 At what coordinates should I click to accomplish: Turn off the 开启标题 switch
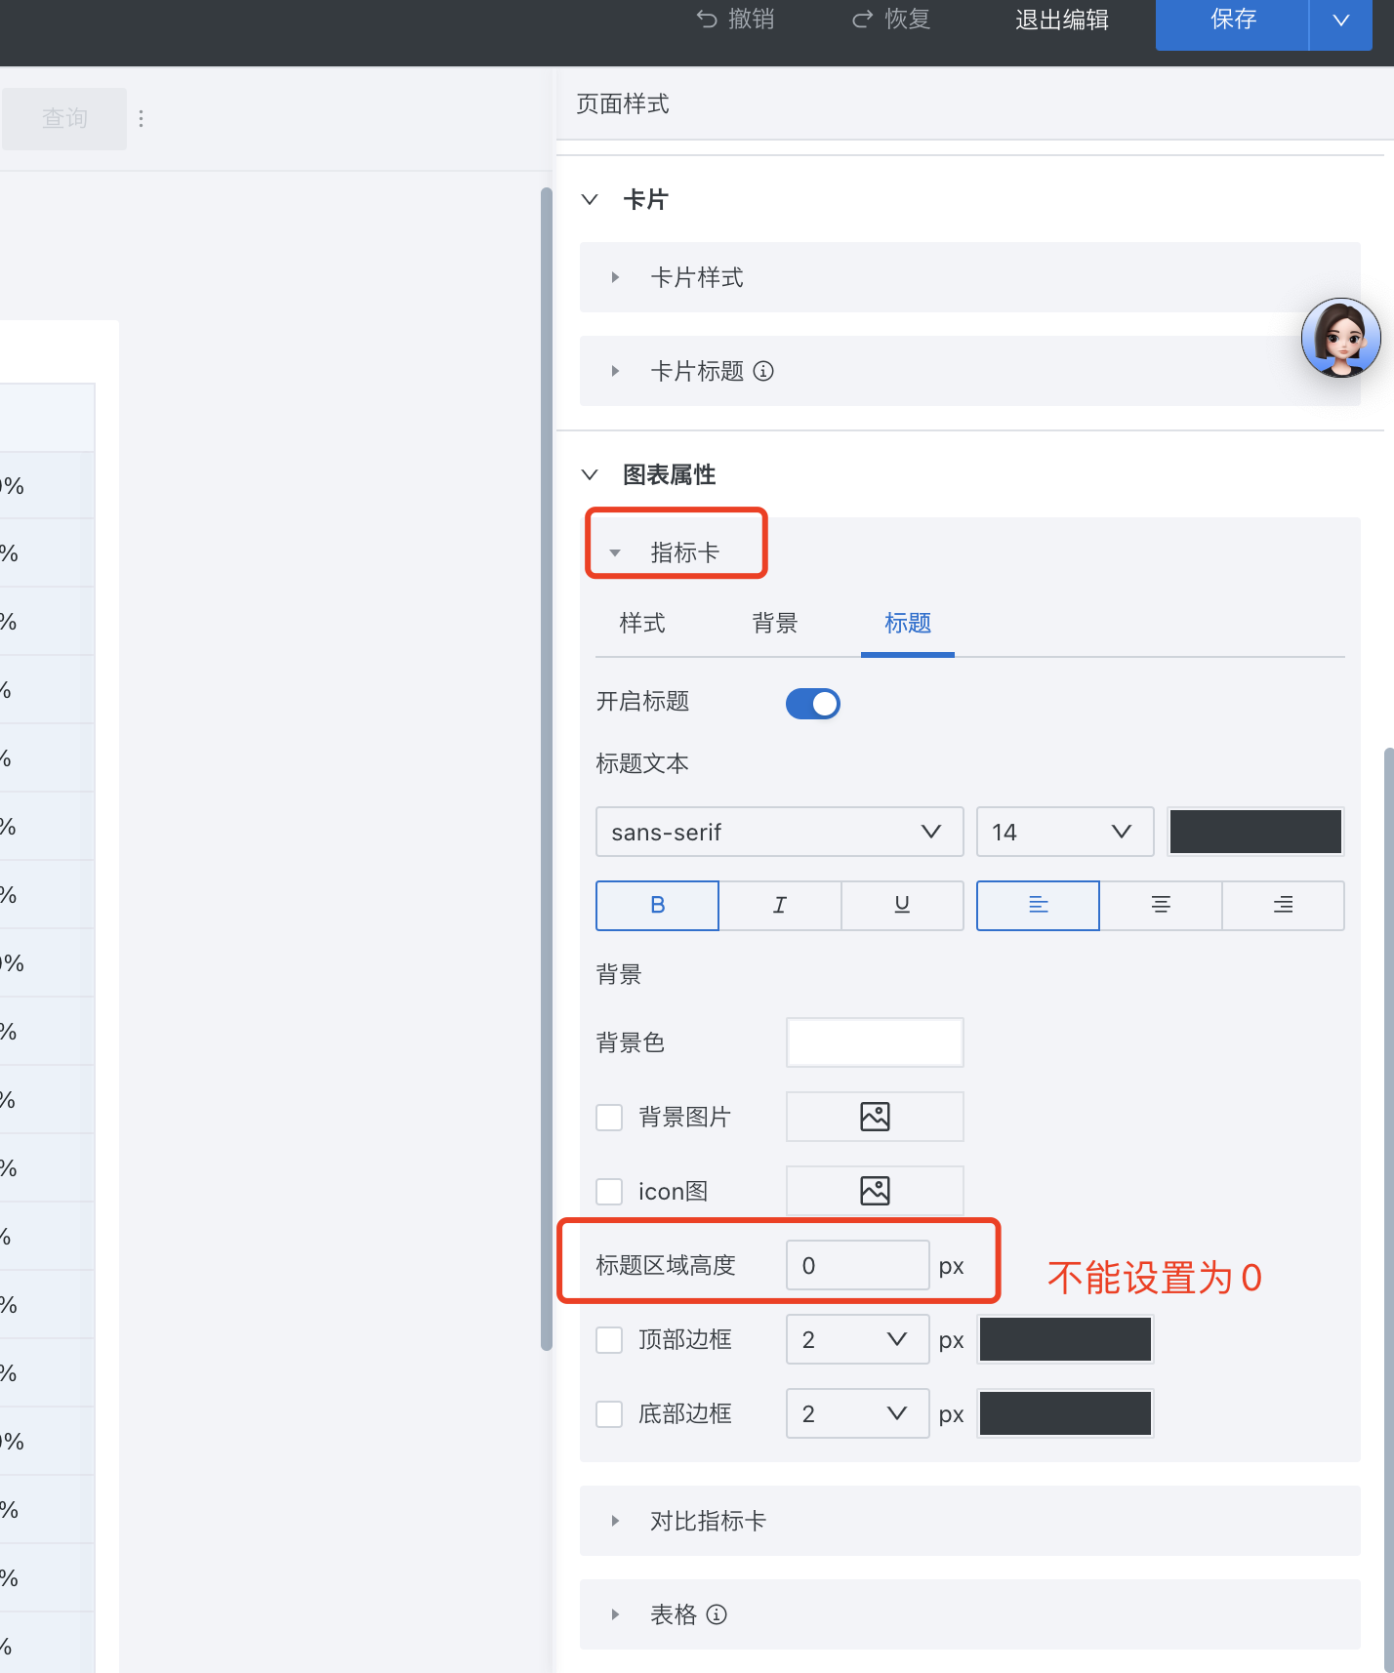tap(812, 704)
